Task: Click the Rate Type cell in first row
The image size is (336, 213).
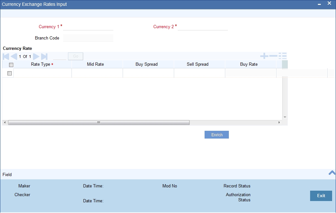Action: [x=42, y=73]
